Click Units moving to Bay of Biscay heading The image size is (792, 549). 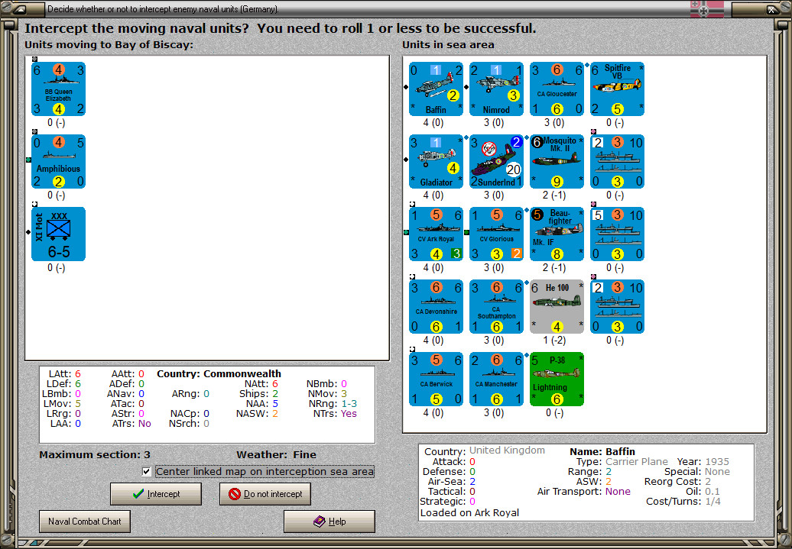coord(109,44)
